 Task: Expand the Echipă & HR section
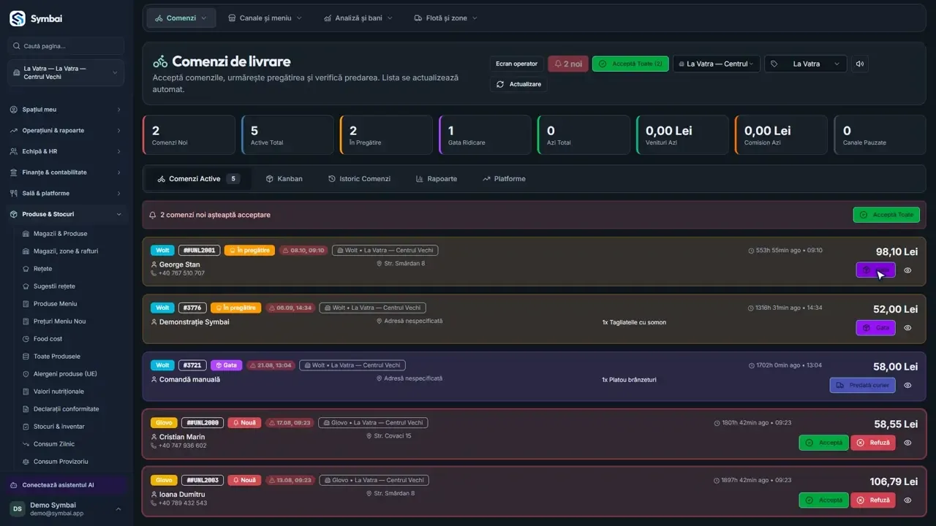click(x=66, y=151)
